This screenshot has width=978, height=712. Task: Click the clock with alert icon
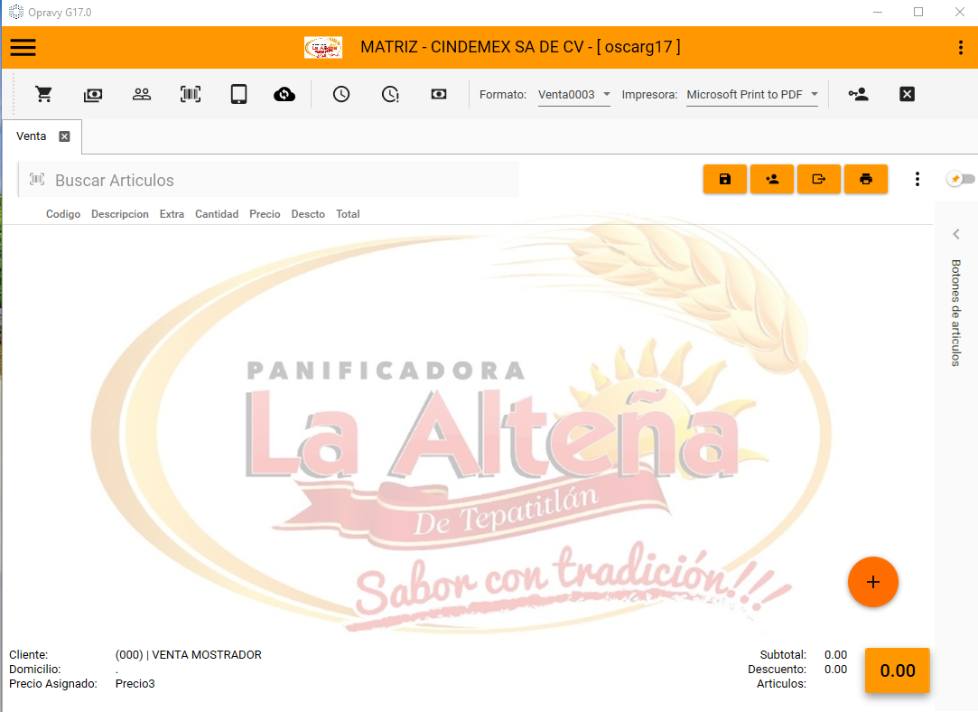click(390, 94)
